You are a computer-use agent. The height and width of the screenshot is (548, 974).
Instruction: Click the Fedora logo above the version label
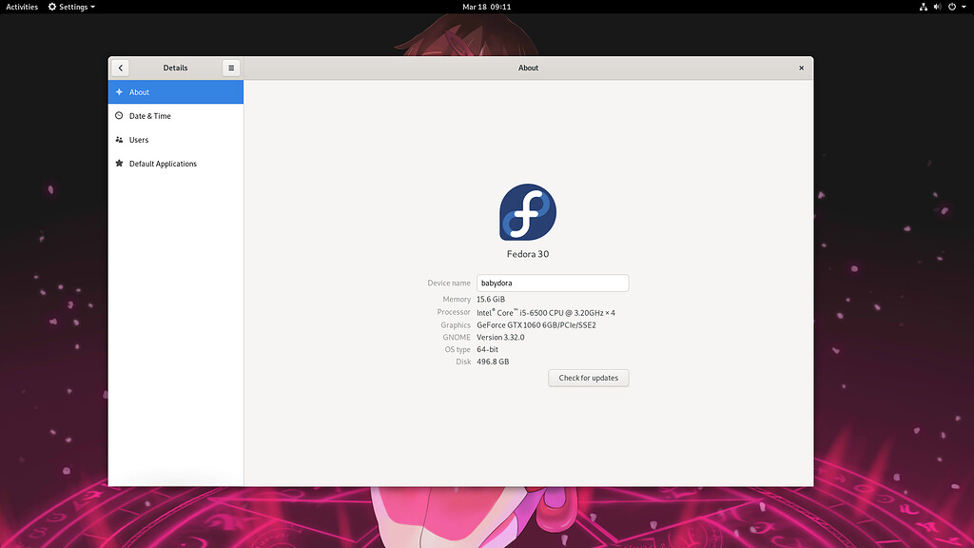pos(527,214)
